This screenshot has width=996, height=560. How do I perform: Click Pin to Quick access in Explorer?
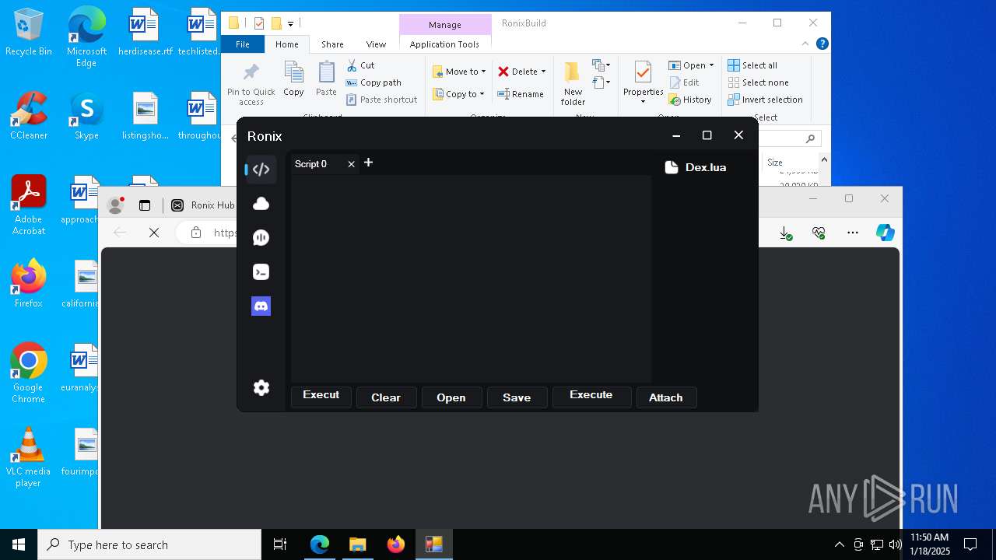click(x=251, y=84)
